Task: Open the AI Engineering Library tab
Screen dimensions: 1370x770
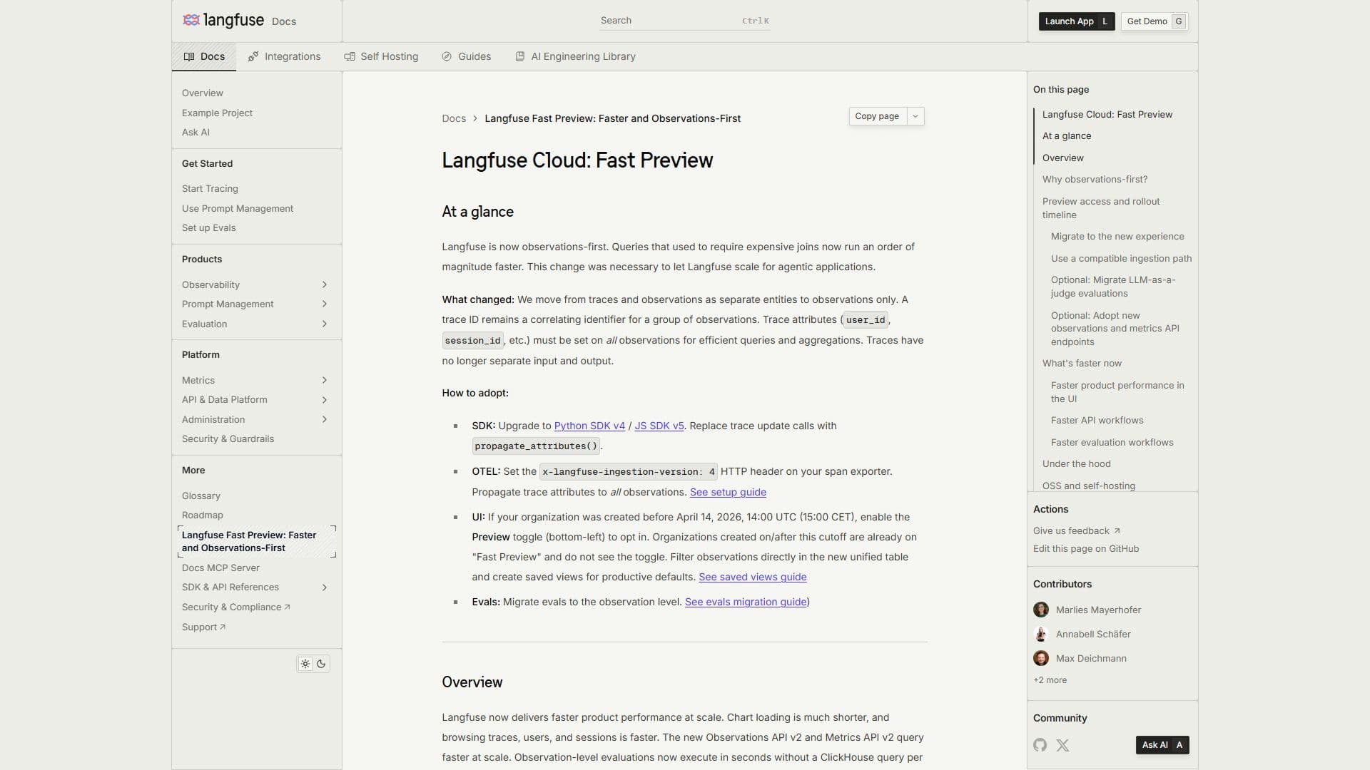Action: [x=575, y=56]
